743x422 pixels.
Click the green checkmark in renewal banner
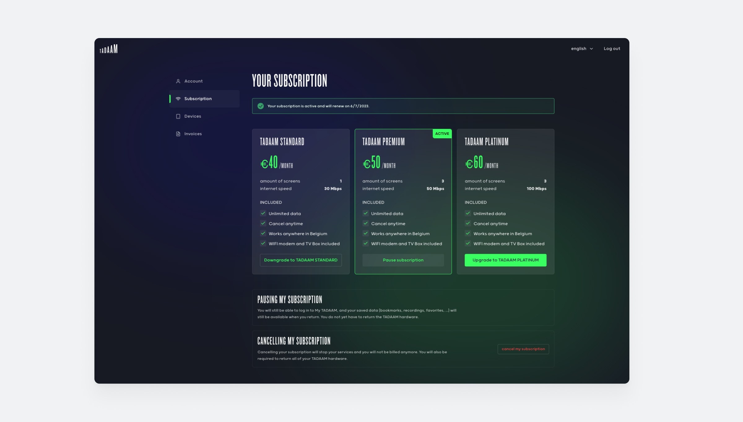[x=261, y=106]
